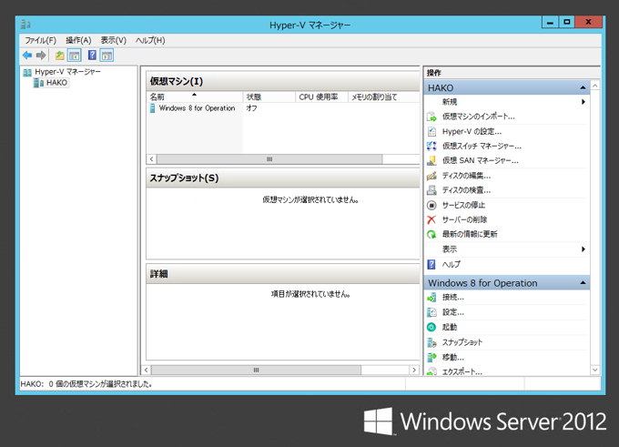Image resolution: width=619 pixels, height=447 pixels.
Task: Select the HAKO server icon in tree
Action: pos(38,83)
